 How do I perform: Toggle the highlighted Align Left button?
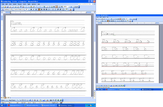point(39,10)
